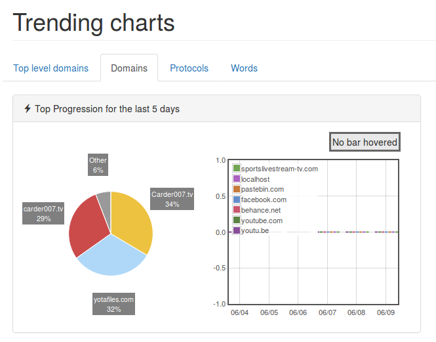Open the Words tab
436x342 pixels.
click(x=244, y=68)
